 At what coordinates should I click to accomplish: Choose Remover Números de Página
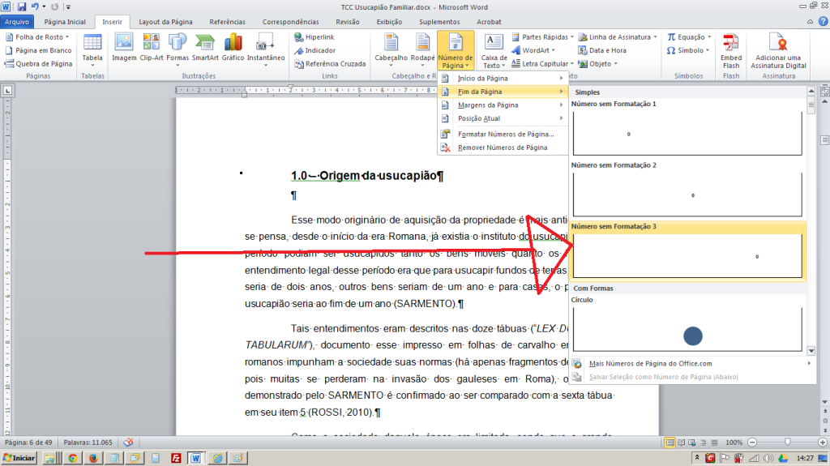[503, 147]
